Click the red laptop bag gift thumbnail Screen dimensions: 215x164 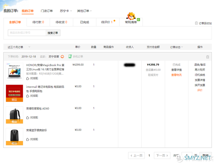click(x=15, y=93)
